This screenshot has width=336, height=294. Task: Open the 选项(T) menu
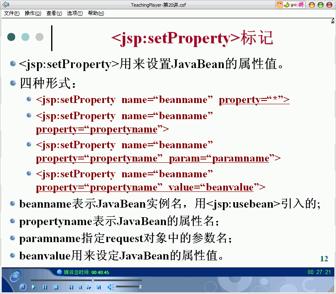[75, 13]
